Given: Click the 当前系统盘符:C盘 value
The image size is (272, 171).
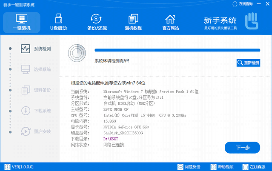Looking at the screenshot, I should coord(133,97).
